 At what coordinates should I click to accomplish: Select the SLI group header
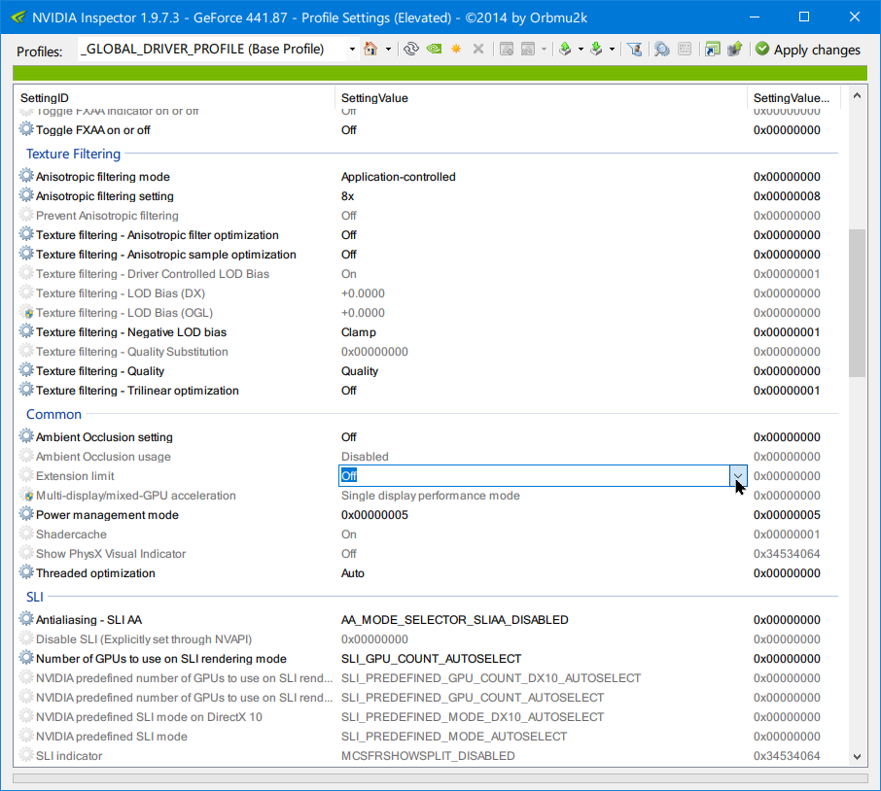[35, 597]
